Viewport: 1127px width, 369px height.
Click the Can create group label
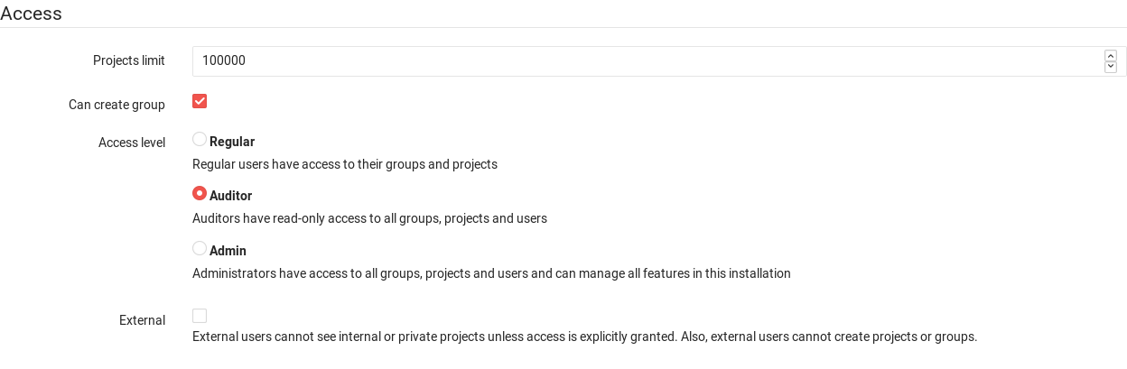click(x=116, y=105)
